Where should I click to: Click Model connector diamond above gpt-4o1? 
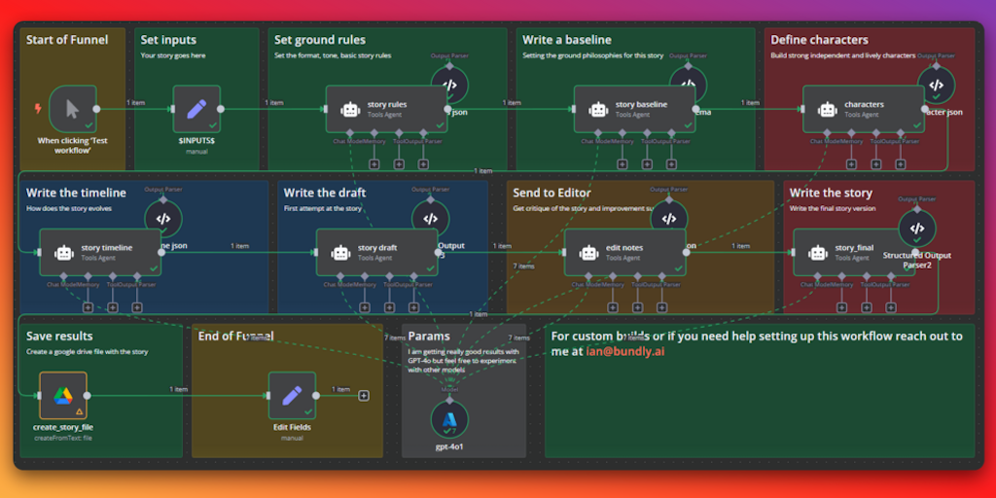[449, 400]
